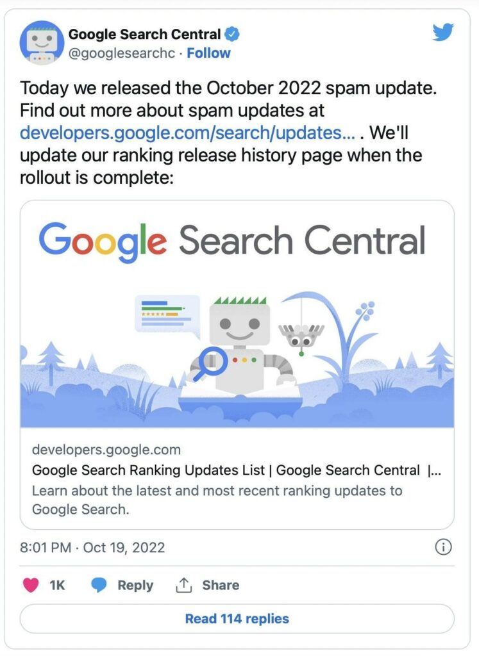The width and height of the screenshot is (479, 656).
Task: Select the Reply speech bubble icon
Action: [x=97, y=584]
